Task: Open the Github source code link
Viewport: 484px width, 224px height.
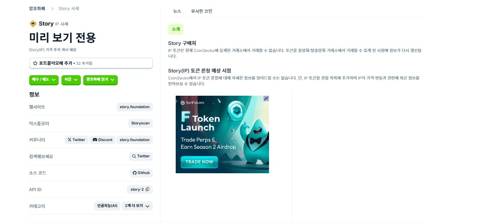Action: [x=141, y=173]
